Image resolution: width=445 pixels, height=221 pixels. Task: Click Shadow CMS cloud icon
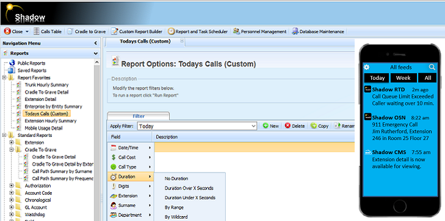(368, 152)
